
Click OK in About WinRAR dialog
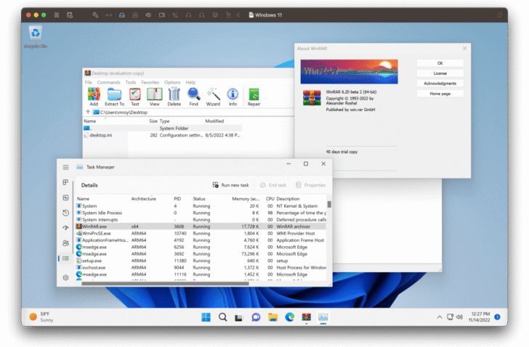pos(440,63)
